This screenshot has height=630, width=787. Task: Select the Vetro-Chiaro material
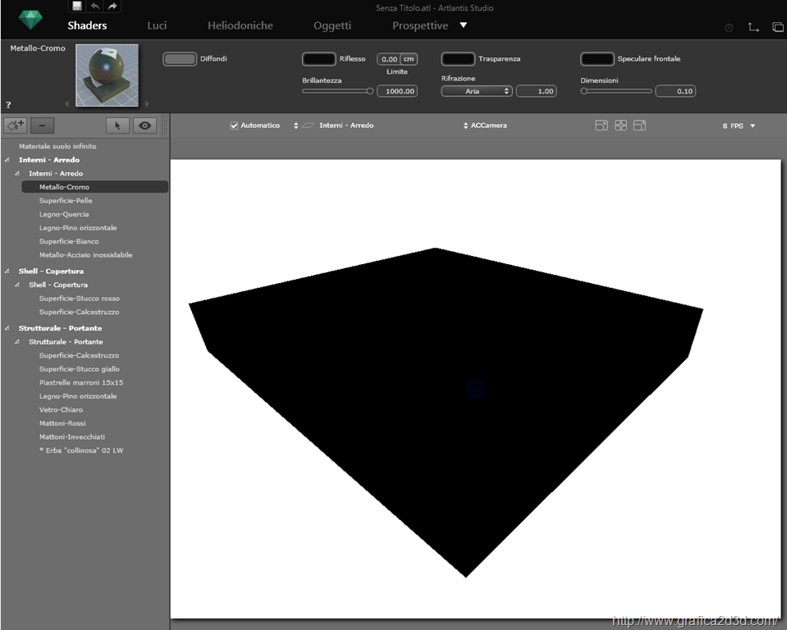tap(61, 409)
